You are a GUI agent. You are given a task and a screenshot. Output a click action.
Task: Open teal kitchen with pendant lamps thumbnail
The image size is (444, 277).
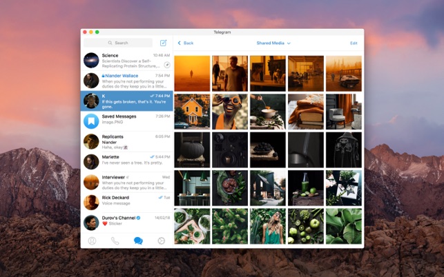(192, 188)
